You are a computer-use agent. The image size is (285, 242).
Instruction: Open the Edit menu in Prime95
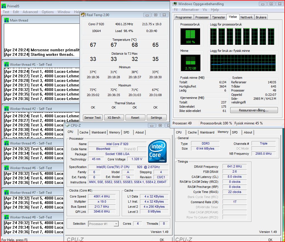tap(16, 12)
